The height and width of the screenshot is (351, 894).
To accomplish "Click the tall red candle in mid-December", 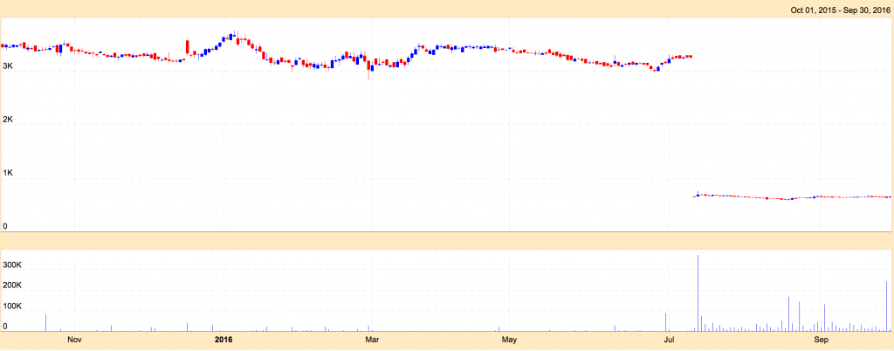I will click(187, 46).
